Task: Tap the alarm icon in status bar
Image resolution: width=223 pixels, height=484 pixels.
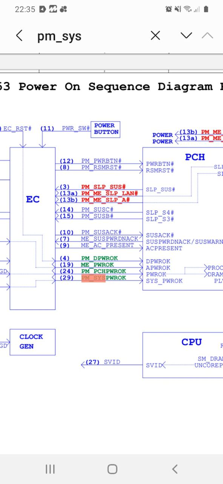Action: click(169, 9)
